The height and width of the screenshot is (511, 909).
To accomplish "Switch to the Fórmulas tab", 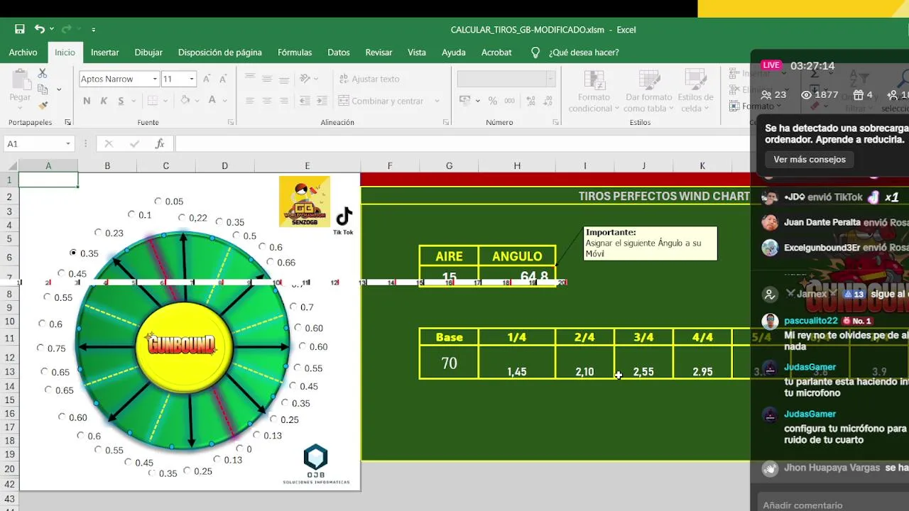I will coord(295,53).
